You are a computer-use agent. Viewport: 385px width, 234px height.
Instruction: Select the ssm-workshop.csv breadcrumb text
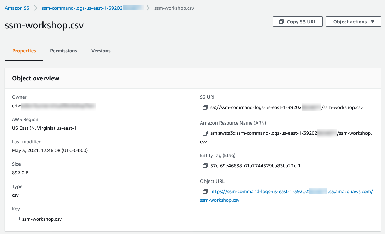point(174,8)
